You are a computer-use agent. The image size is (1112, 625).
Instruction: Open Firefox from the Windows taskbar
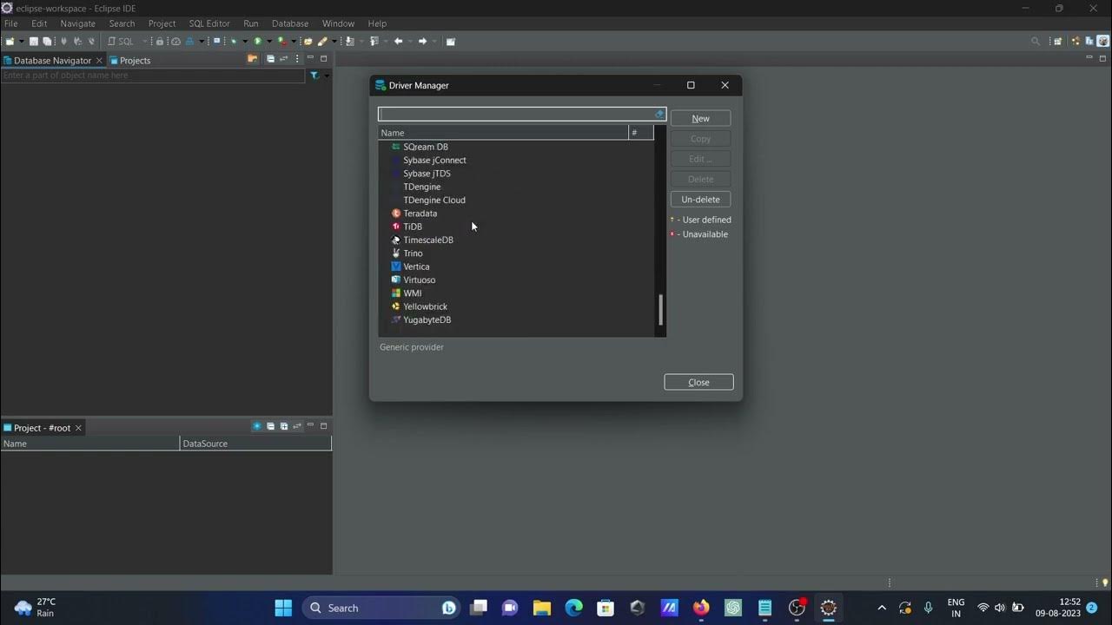click(701, 608)
